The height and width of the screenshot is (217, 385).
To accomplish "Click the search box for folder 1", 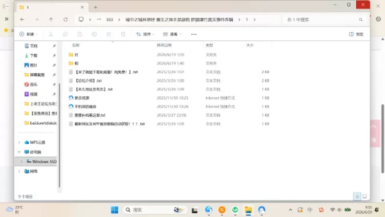I will (325, 20).
